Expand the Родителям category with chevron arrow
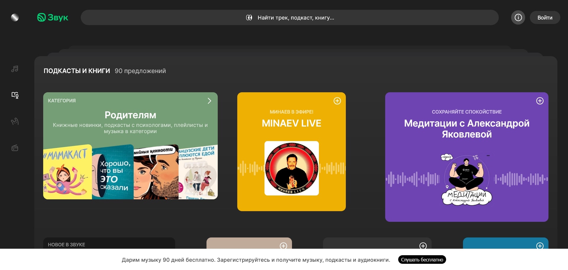This screenshot has height=270, width=568. 209,101
